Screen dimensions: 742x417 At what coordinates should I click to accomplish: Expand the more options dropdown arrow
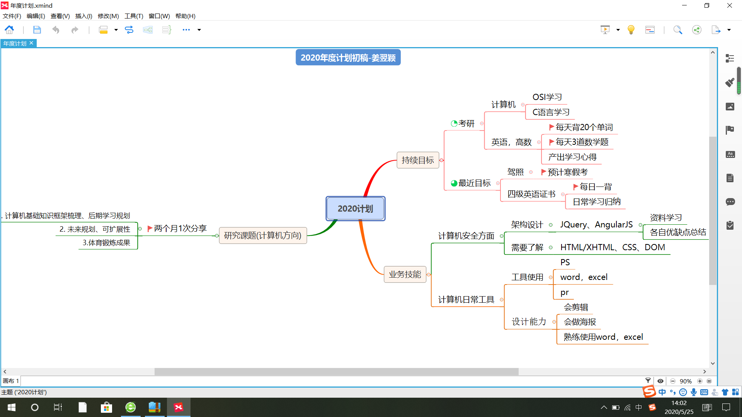point(199,29)
